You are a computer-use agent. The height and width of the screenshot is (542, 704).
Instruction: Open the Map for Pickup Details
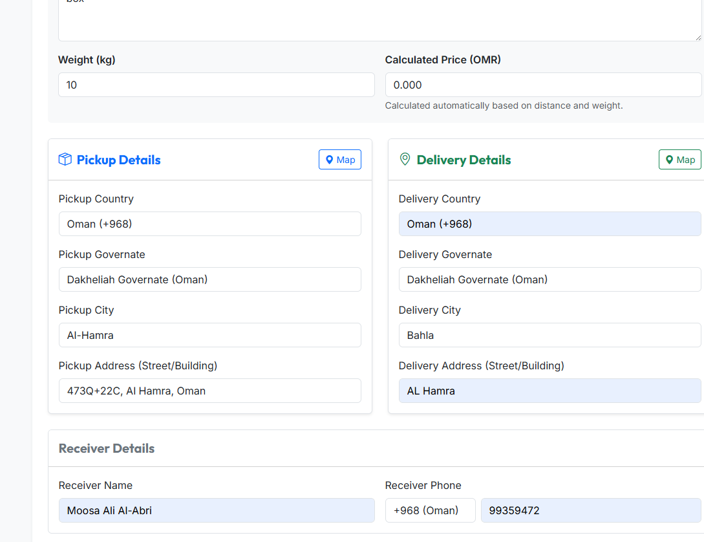click(339, 160)
